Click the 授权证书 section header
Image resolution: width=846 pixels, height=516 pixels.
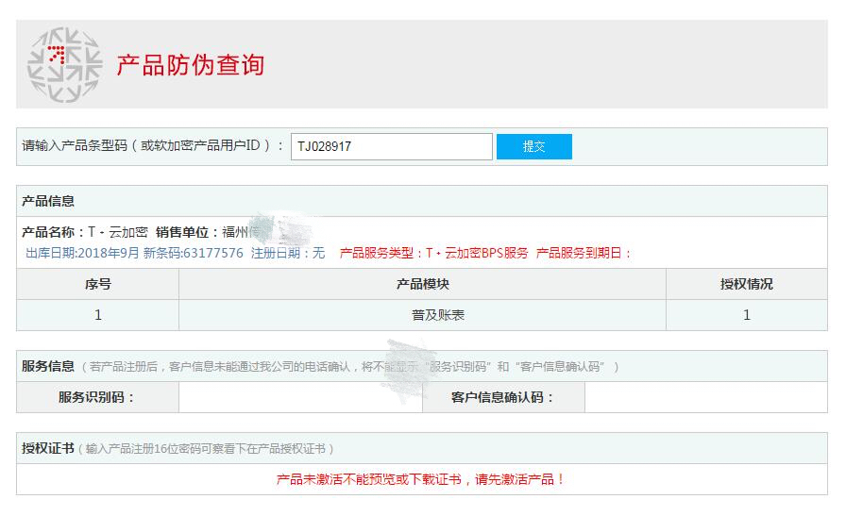pos(48,448)
